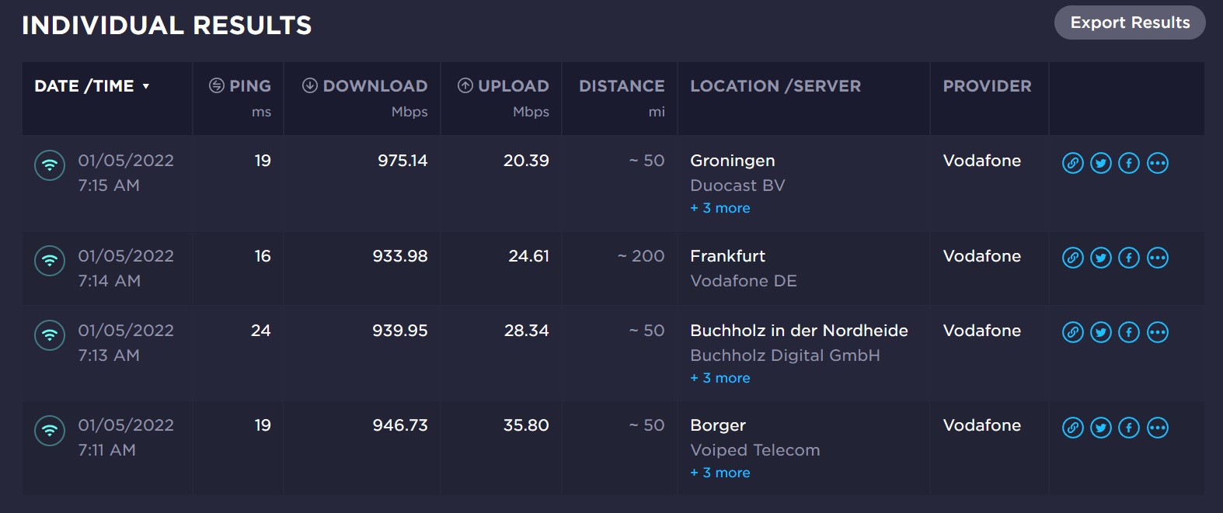Sort by the Upload column header
This screenshot has height=513, width=1223.
pos(503,86)
